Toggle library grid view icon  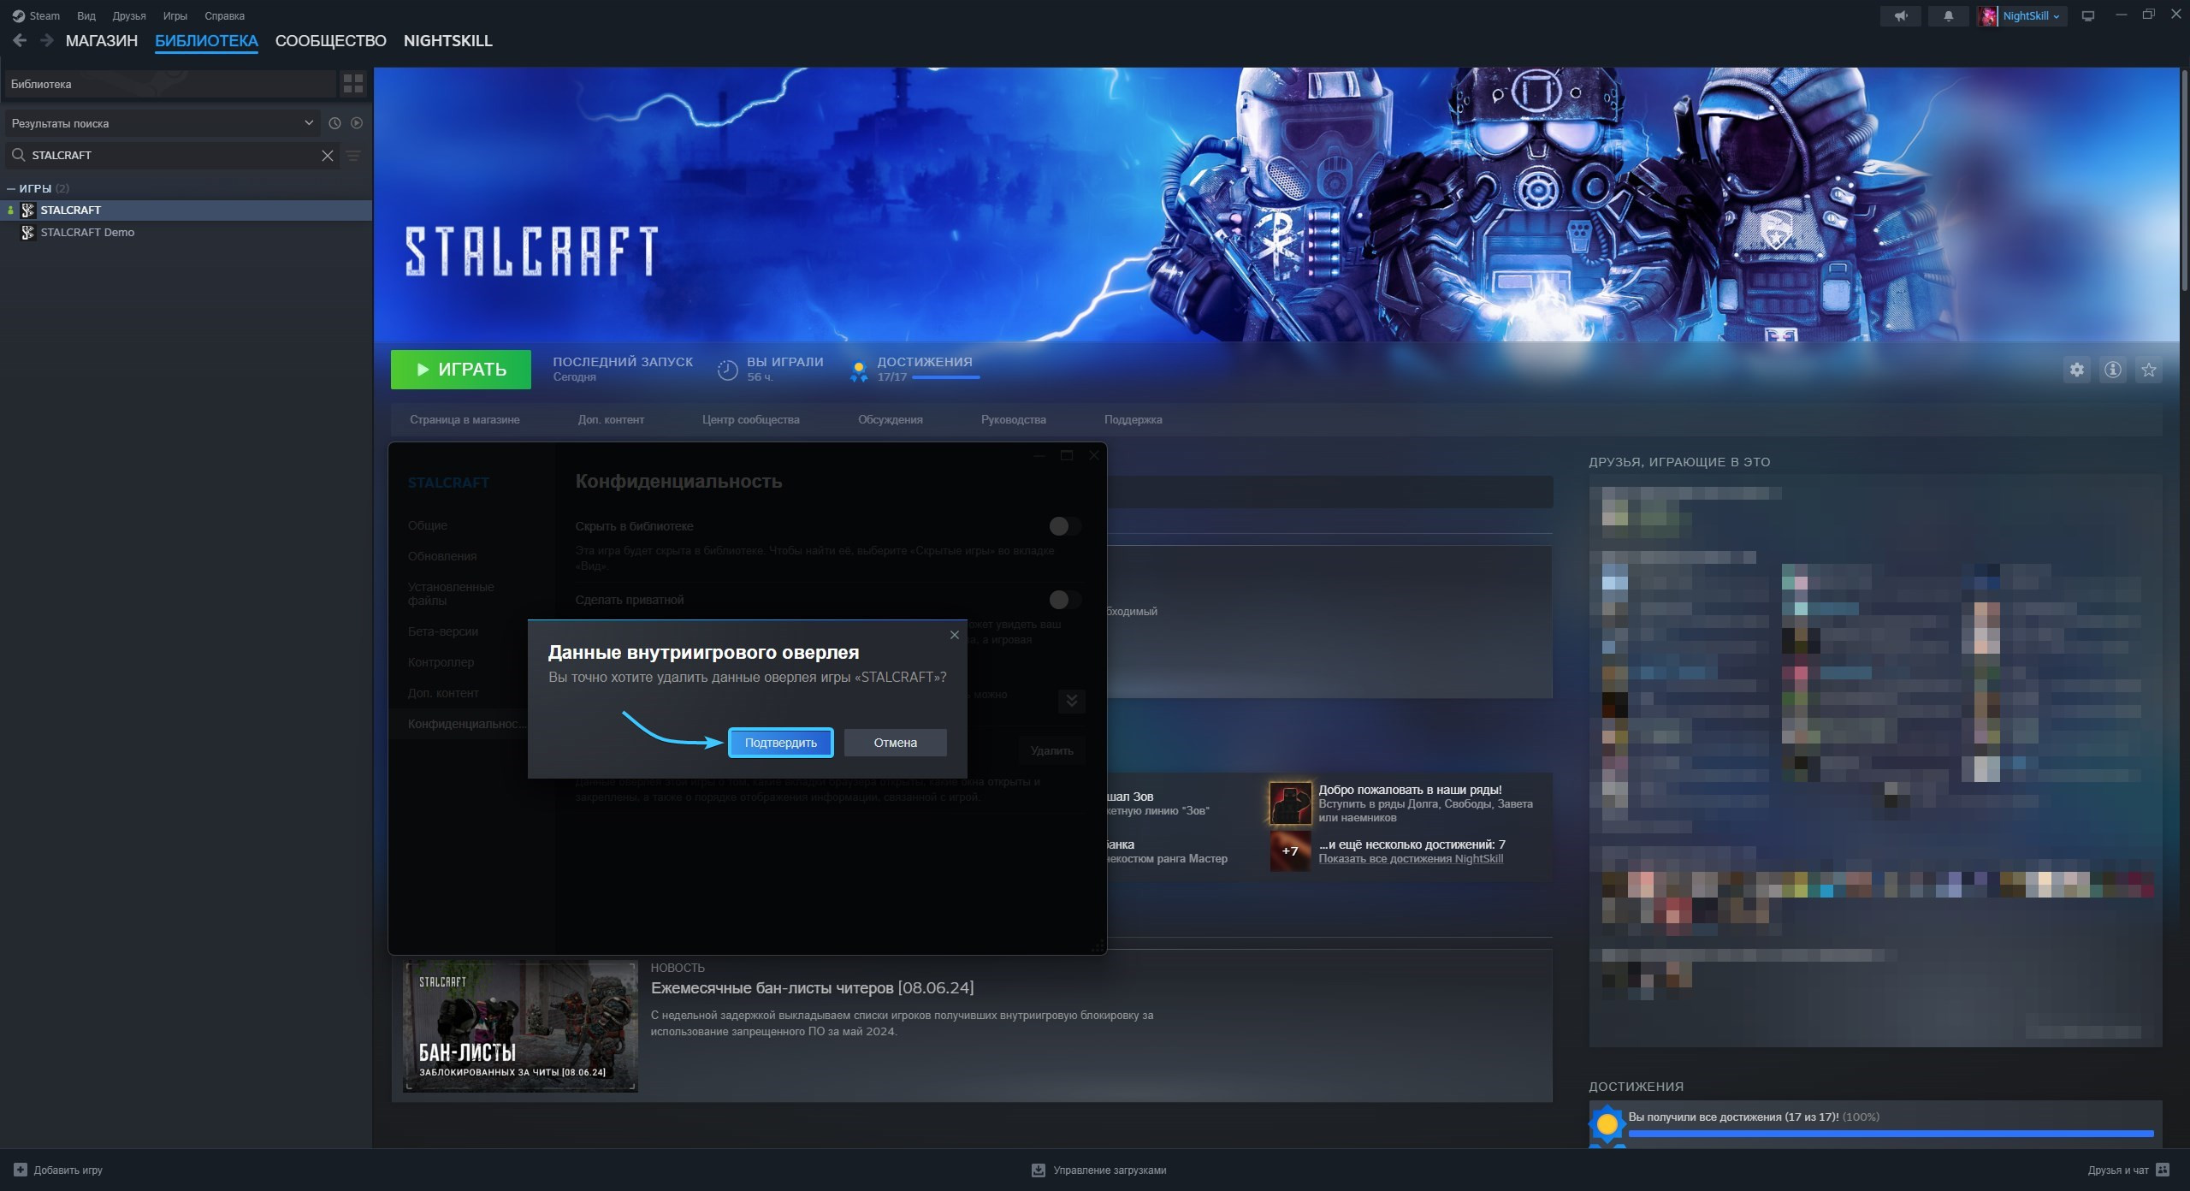(x=353, y=84)
